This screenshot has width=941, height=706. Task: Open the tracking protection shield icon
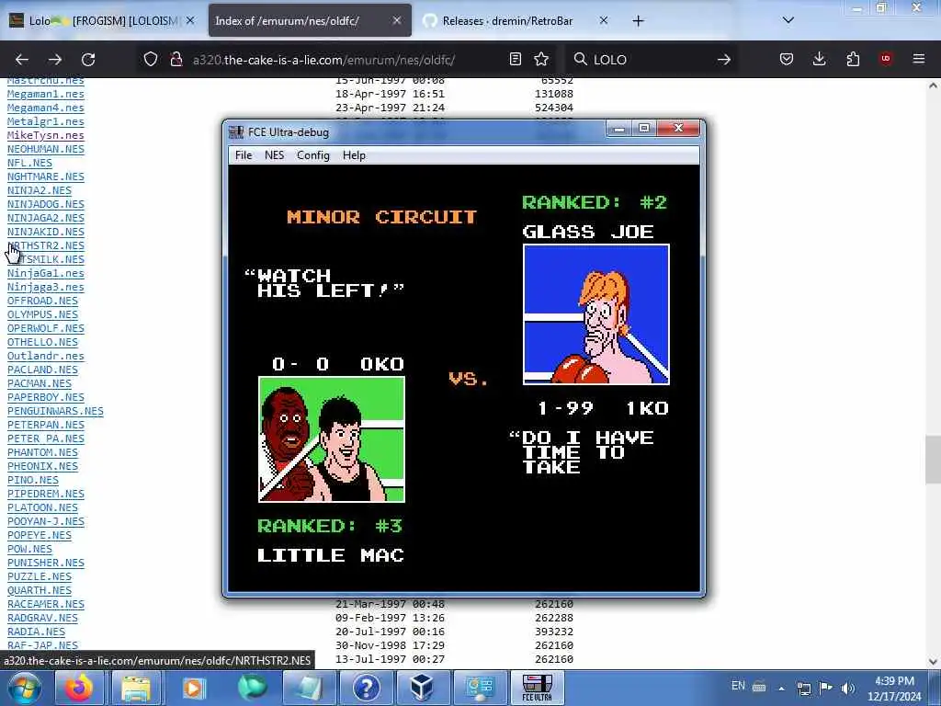pyautogui.click(x=151, y=59)
